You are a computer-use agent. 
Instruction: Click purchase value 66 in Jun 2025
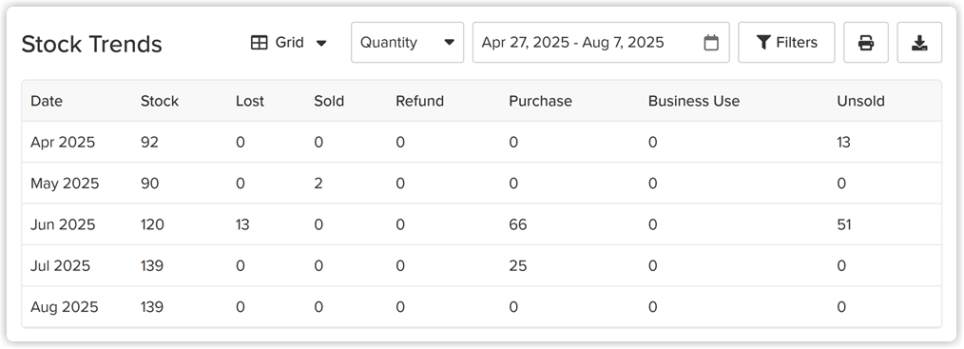[518, 224]
